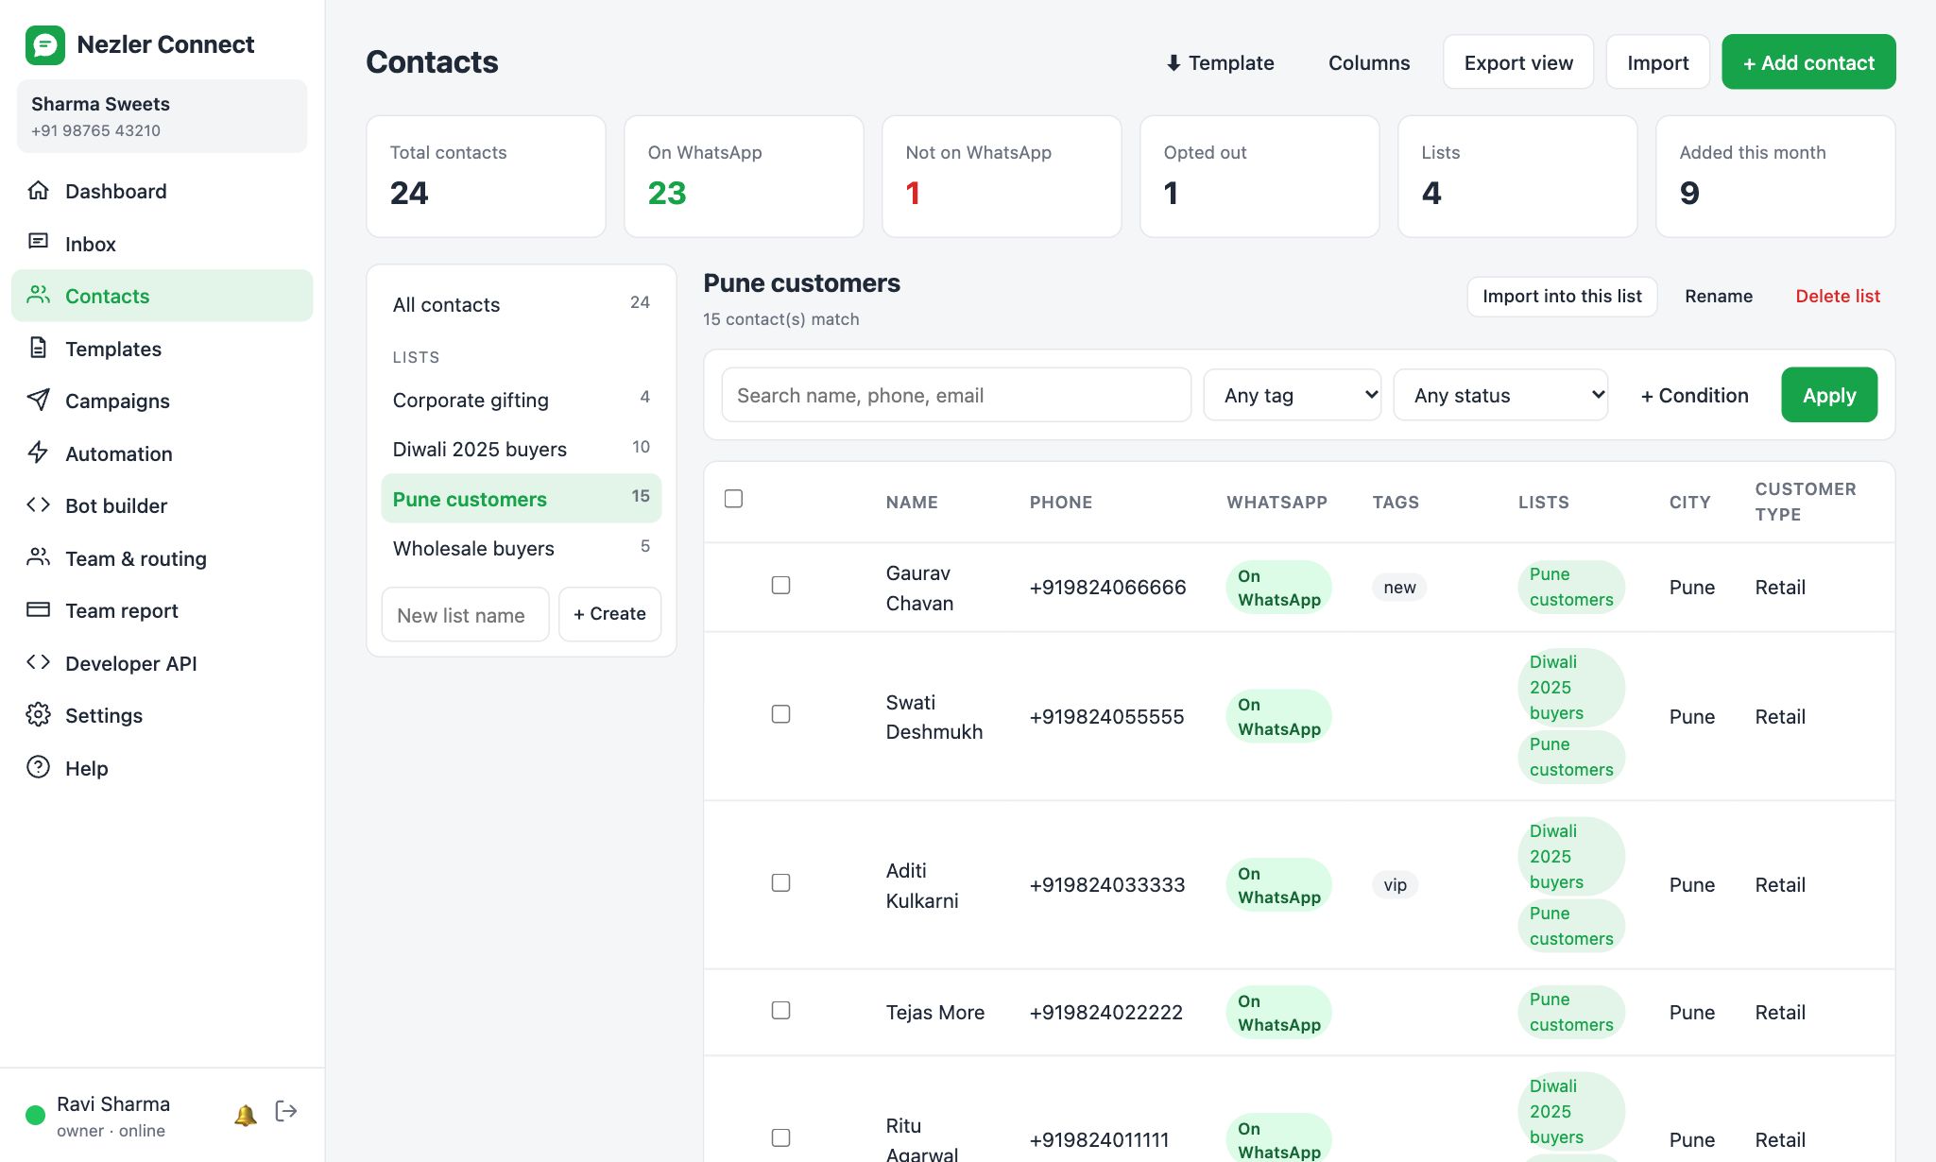Open the Corporate gifting list
Screen dimensions: 1936x1162
522,400
